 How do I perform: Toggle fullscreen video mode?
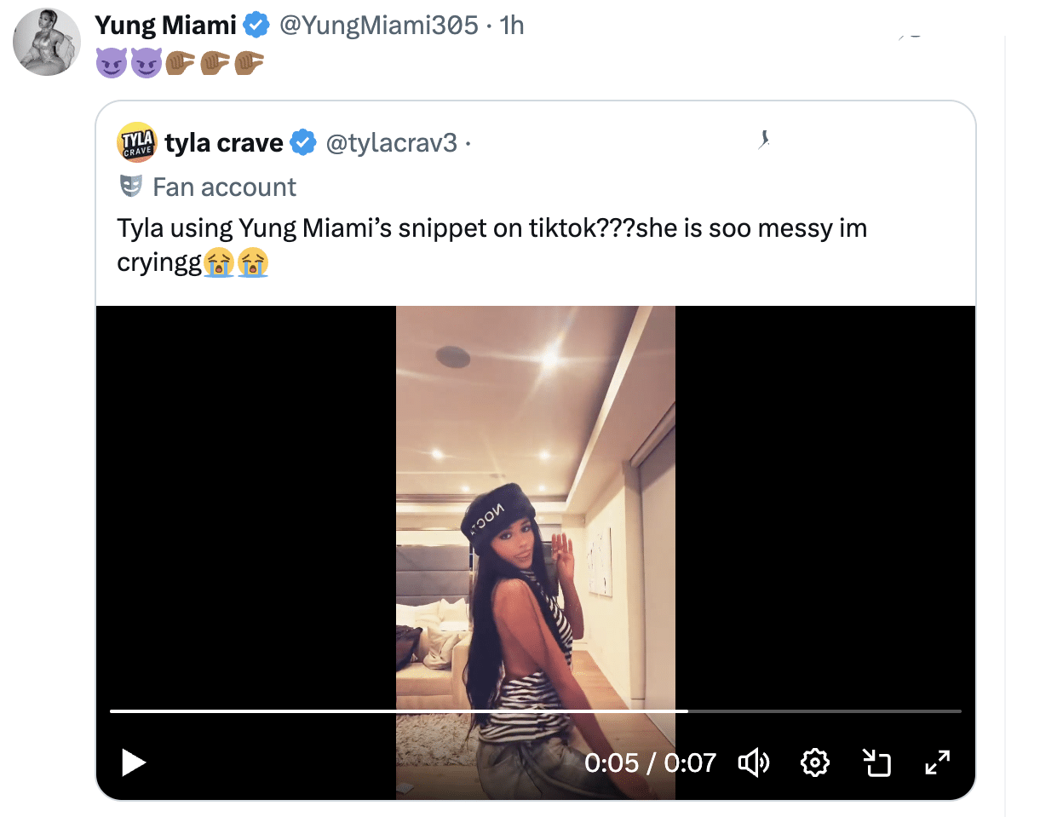pyautogui.click(x=937, y=762)
